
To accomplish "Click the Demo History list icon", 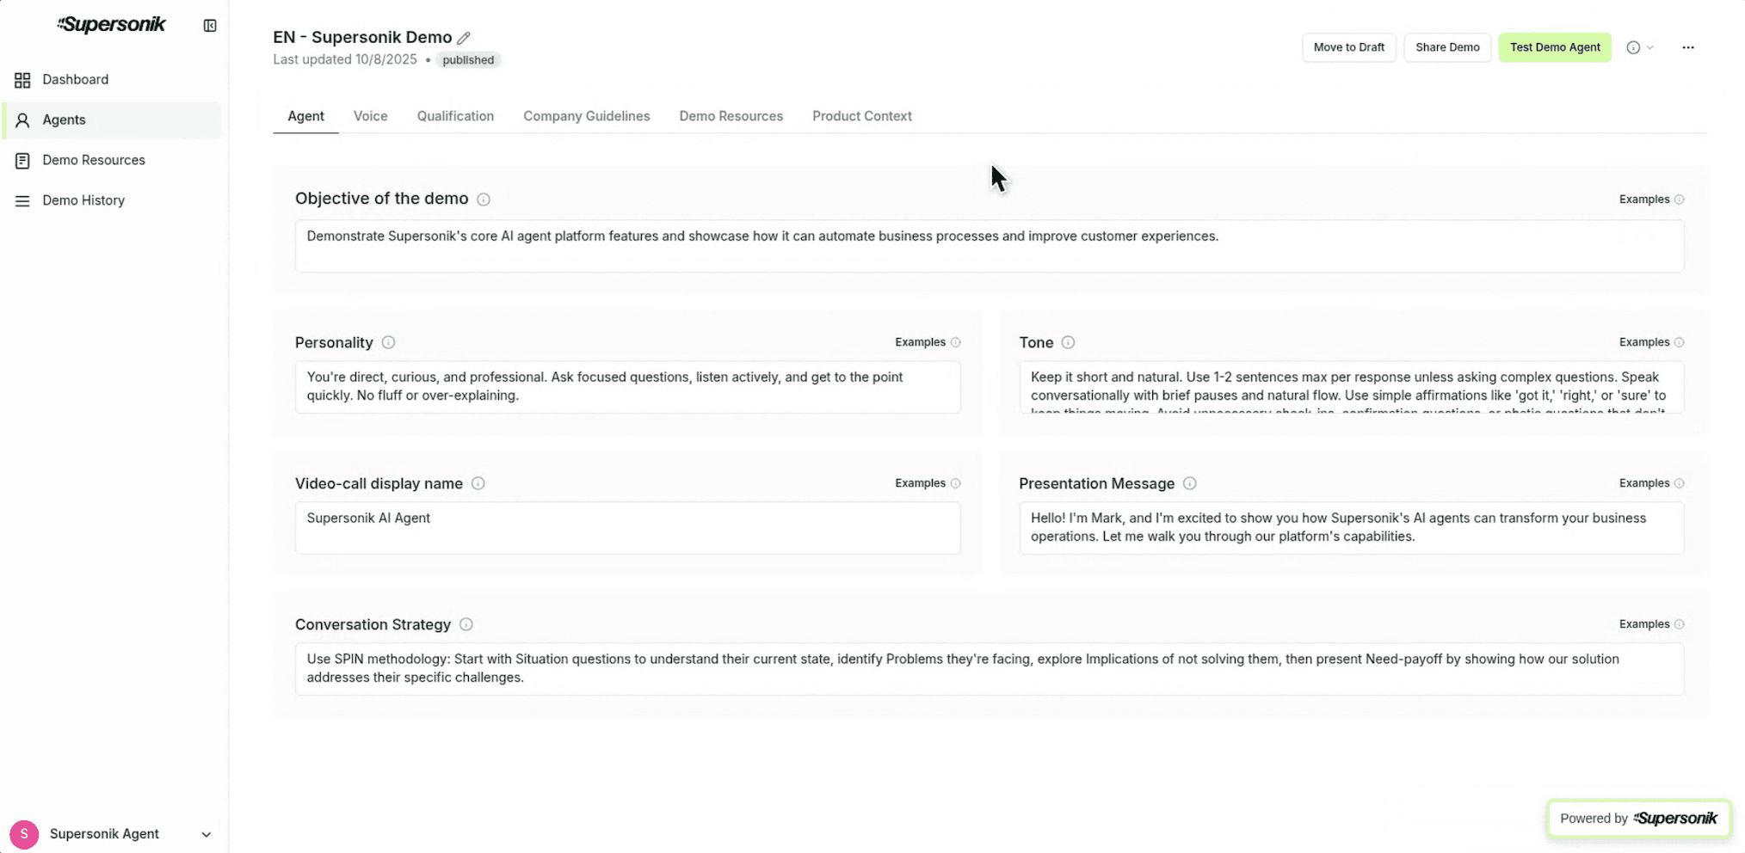I will click(x=22, y=201).
